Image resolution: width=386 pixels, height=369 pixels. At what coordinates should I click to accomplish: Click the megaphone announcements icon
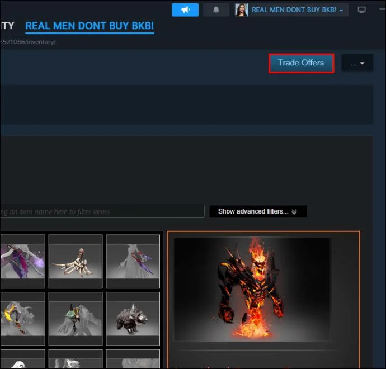point(185,10)
